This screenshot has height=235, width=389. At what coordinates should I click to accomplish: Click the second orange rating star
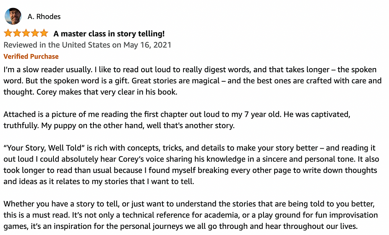(17, 33)
